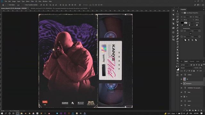Select the Rectangle shape tool in toolbox
The width and height of the screenshot is (205, 115).
click(x=177, y=53)
